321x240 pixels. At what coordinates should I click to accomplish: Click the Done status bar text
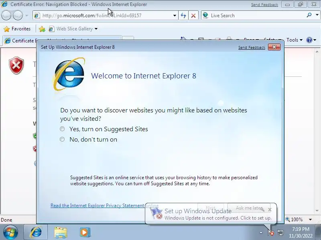point(6,220)
